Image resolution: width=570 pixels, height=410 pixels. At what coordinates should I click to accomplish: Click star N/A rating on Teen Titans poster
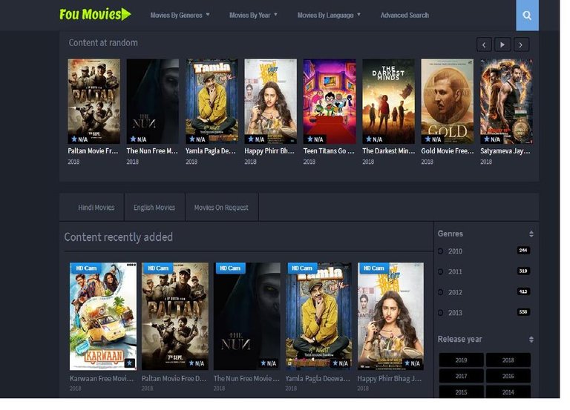click(315, 139)
